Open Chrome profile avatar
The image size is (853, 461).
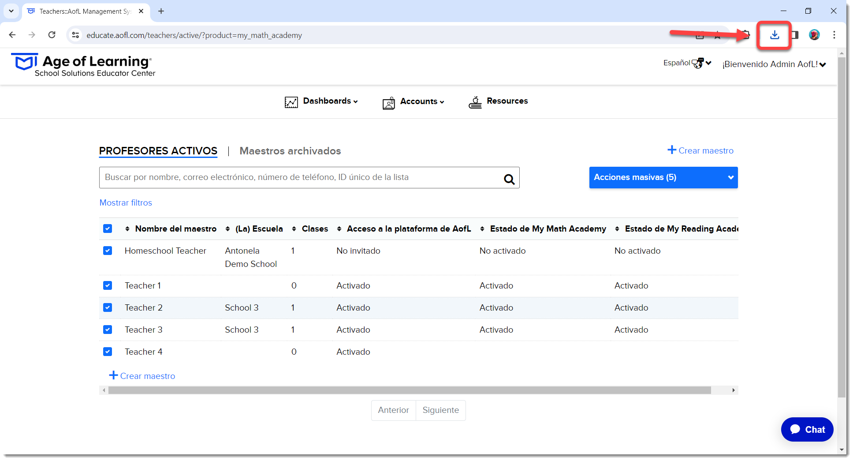(x=814, y=35)
